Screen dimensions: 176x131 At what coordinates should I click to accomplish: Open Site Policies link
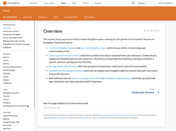87,118
